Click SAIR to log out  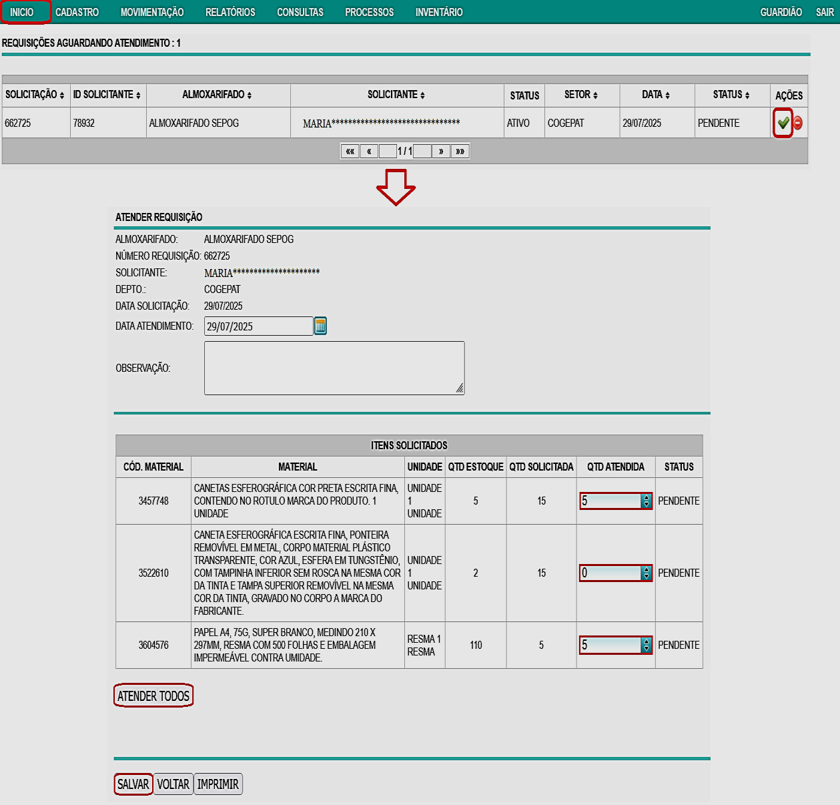(x=825, y=12)
